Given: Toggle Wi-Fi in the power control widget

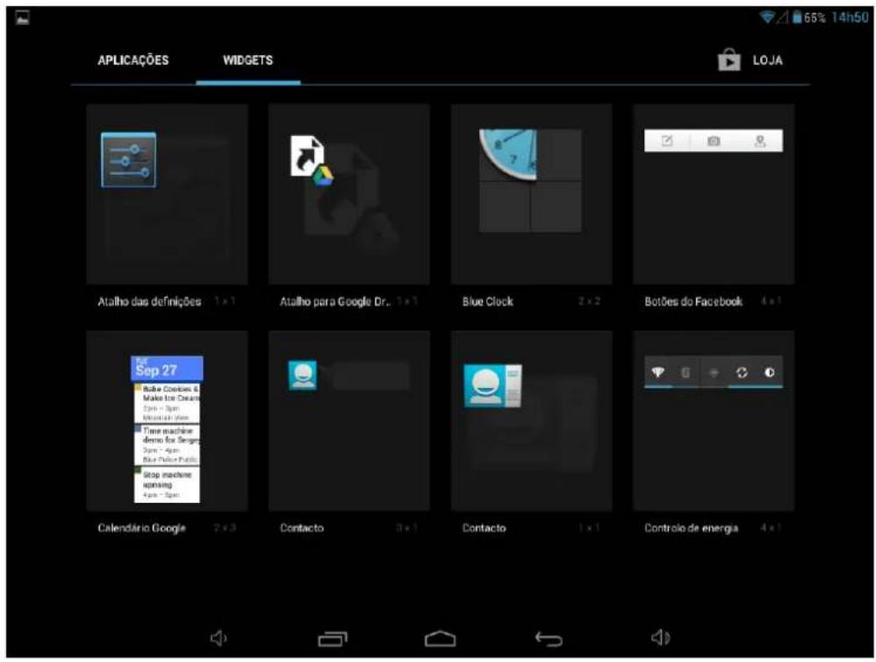Looking at the screenshot, I should [658, 372].
